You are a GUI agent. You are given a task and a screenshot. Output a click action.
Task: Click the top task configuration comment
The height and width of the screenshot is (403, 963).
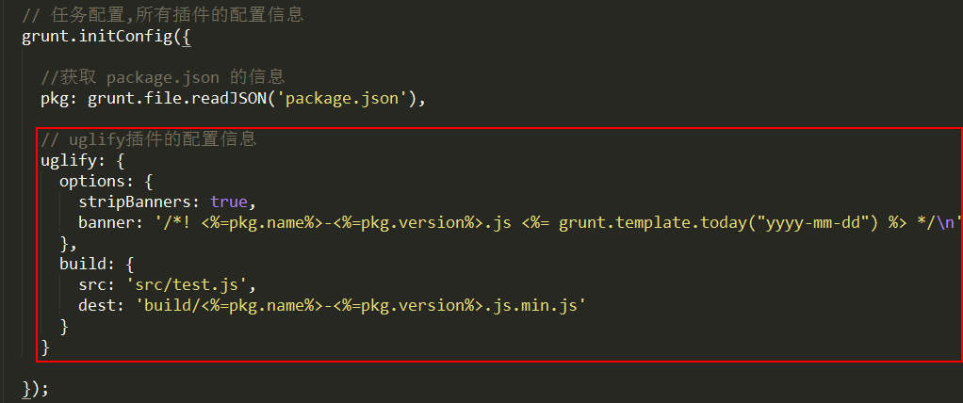(x=163, y=15)
